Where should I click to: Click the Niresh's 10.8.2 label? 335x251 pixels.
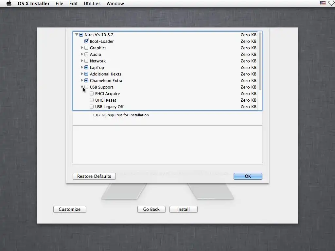tap(99, 35)
